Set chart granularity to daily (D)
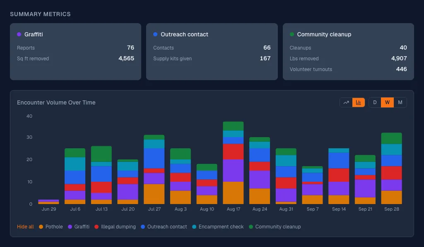The width and height of the screenshot is (424, 247). pos(375,102)
